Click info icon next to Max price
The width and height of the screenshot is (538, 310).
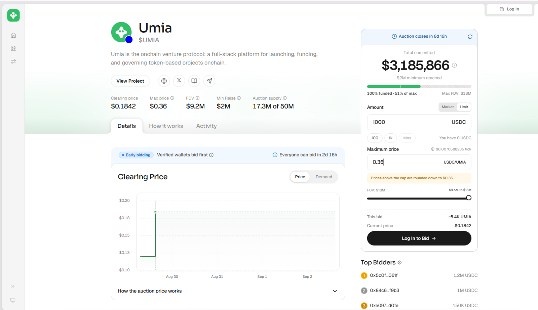[x=172, y=98]
